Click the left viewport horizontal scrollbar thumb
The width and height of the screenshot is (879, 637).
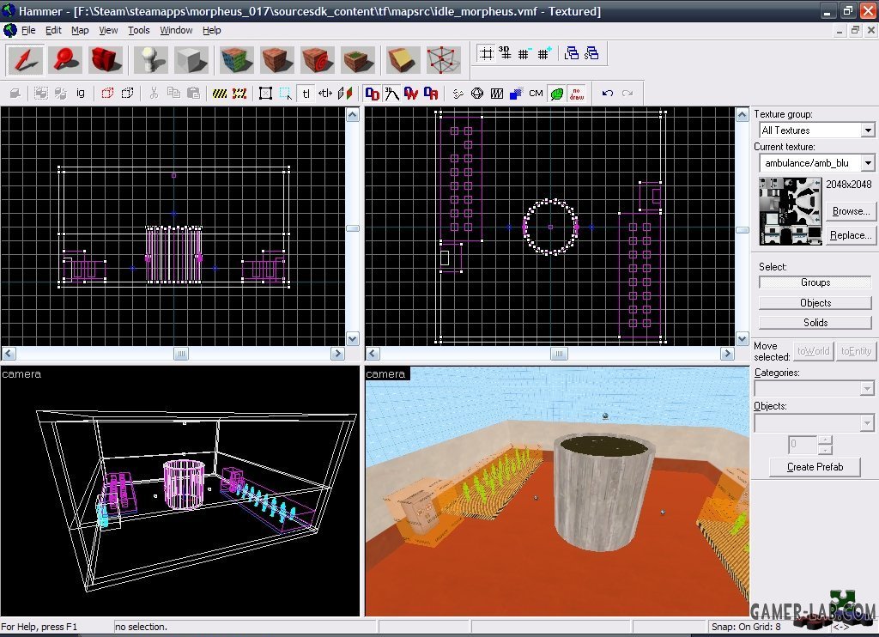pyautogui.click(x=181, y=354)
